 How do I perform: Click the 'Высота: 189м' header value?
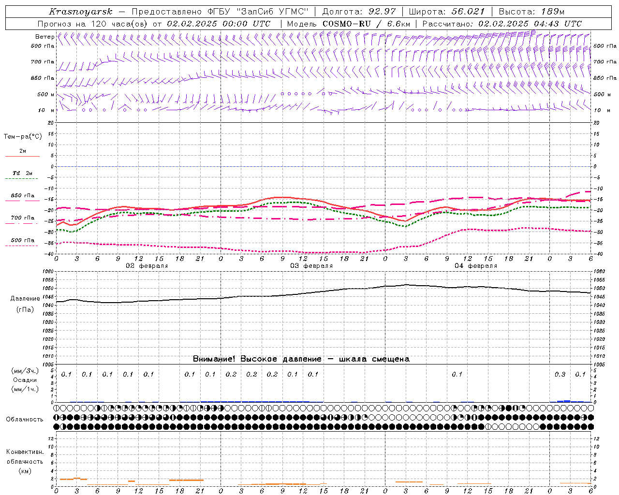tap(531, 12)
